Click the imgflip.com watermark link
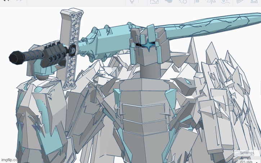The height and width of the screenshot is (163, 261). (10, 160)
